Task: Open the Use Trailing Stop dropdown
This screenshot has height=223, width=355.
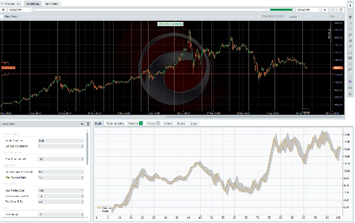Action: coord(61,190)
